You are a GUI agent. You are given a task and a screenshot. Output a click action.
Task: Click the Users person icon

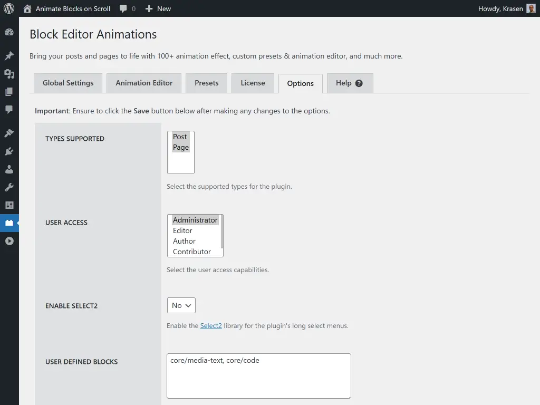[9, 169]
